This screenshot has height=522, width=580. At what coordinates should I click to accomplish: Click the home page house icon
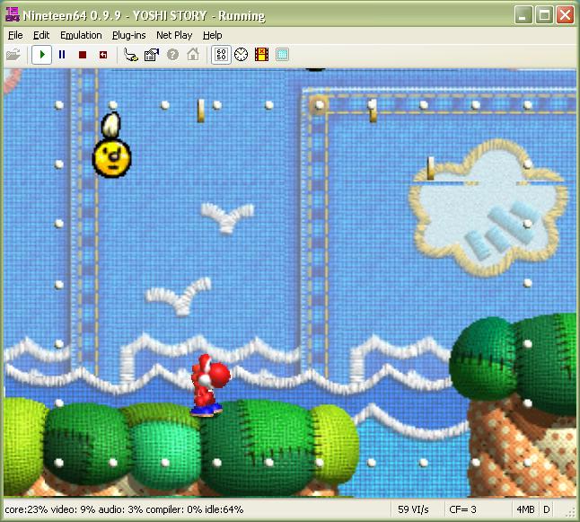[x=193, y=55]
